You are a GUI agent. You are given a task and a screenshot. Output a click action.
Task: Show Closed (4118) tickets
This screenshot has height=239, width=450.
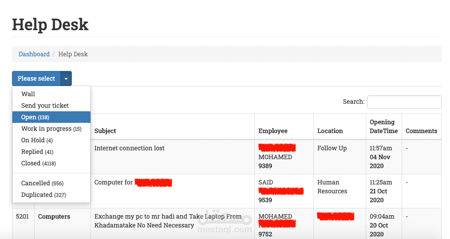point(39,163)
